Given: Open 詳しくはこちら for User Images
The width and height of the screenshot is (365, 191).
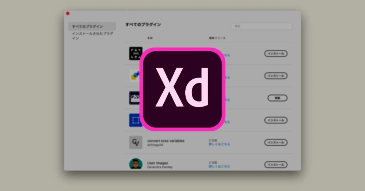Looking at the screenshot, I should coord(219,166).
